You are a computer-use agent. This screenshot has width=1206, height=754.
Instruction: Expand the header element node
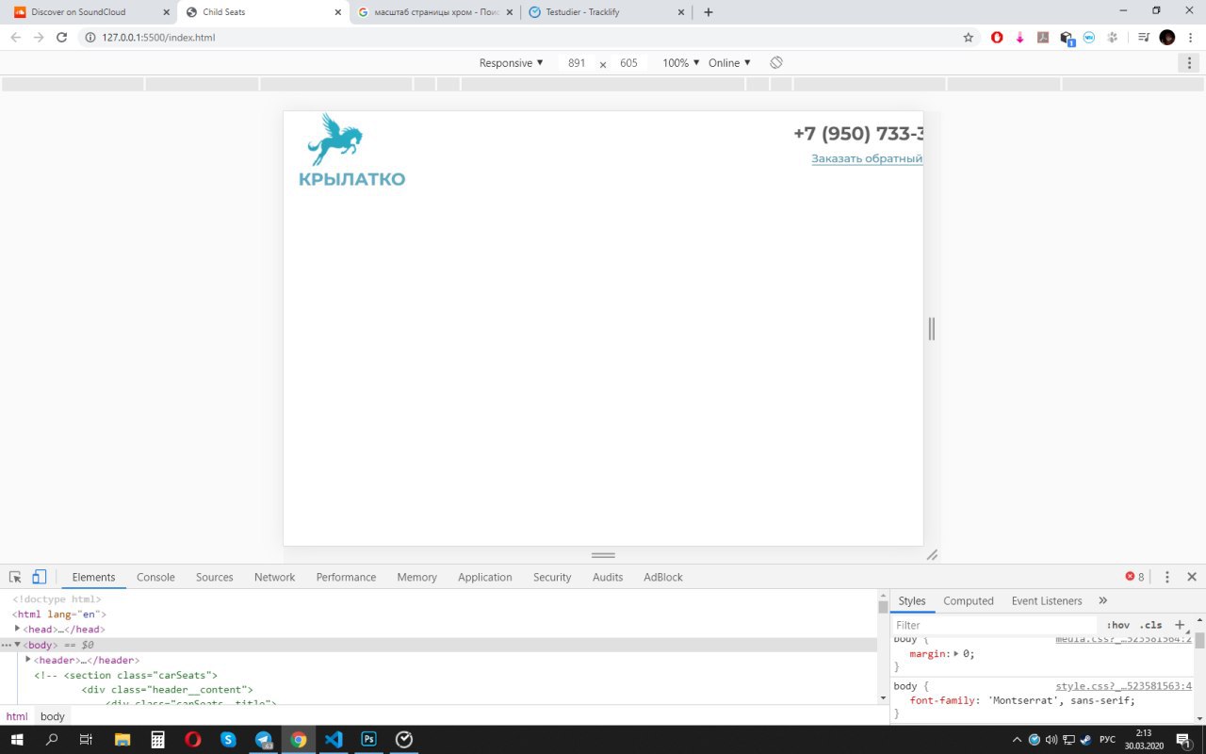[27, 659]
